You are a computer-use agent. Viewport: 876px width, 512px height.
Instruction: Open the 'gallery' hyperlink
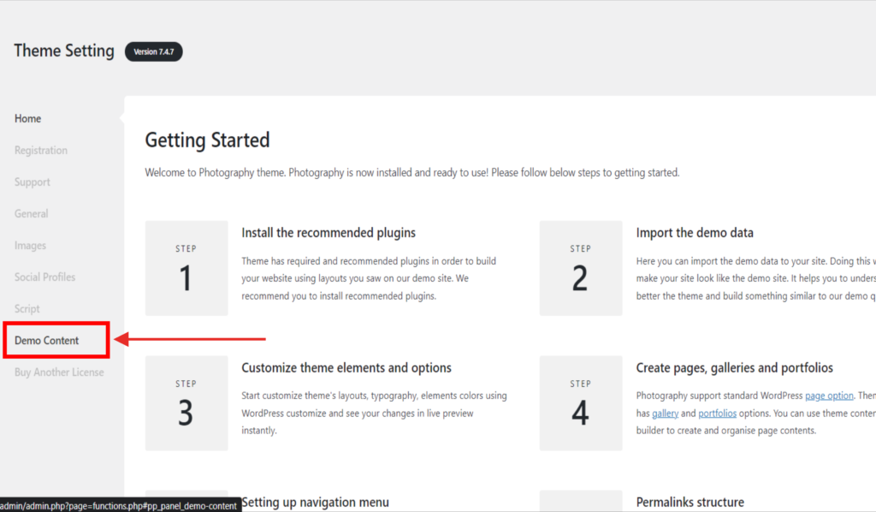tap(666, 414)
